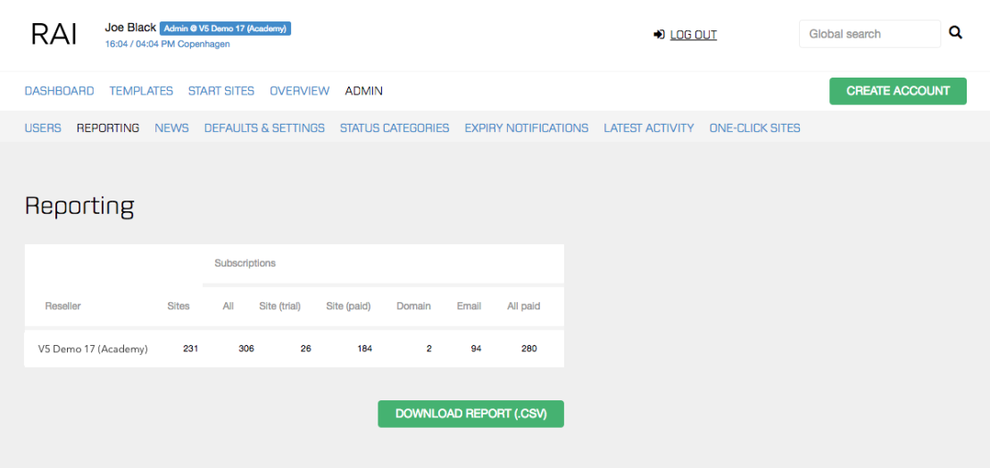Click the Subscriptions group header
Screen dimensions: 990x468
point(245,263)
